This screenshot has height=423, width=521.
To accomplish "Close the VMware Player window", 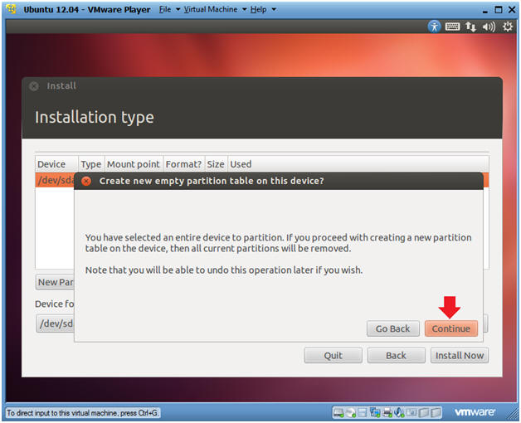I will [512, 10].
